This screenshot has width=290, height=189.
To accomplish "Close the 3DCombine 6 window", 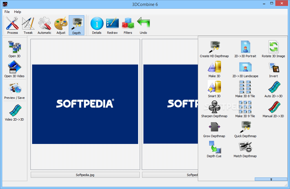I will click(282, 3).
